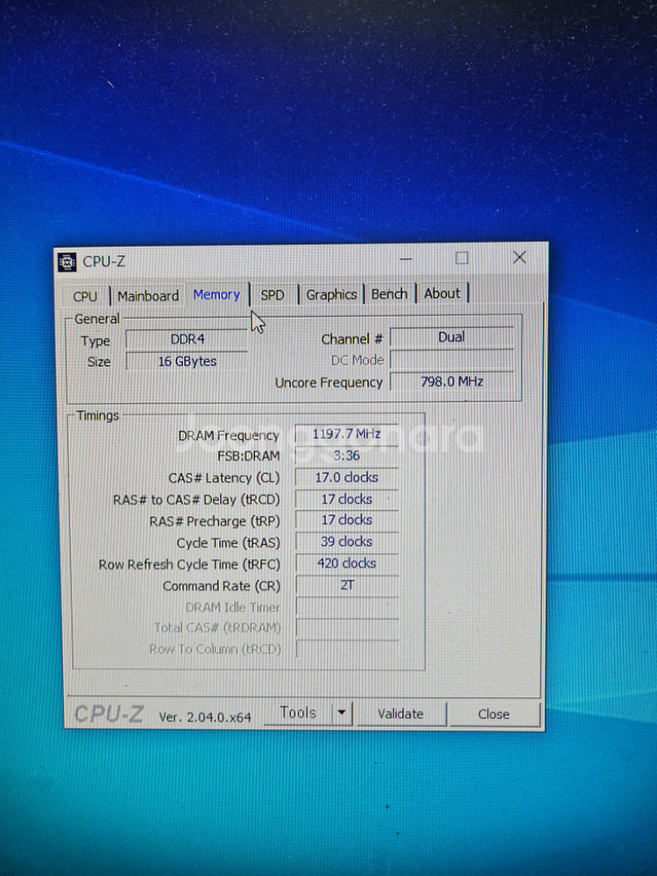Select the Memory tab
Image resolution: width=657 pixels, height=876 pixels.
pyautogui.click(x=216, y=294)
